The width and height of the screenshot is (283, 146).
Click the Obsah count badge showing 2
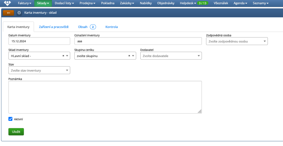point(93,27)
